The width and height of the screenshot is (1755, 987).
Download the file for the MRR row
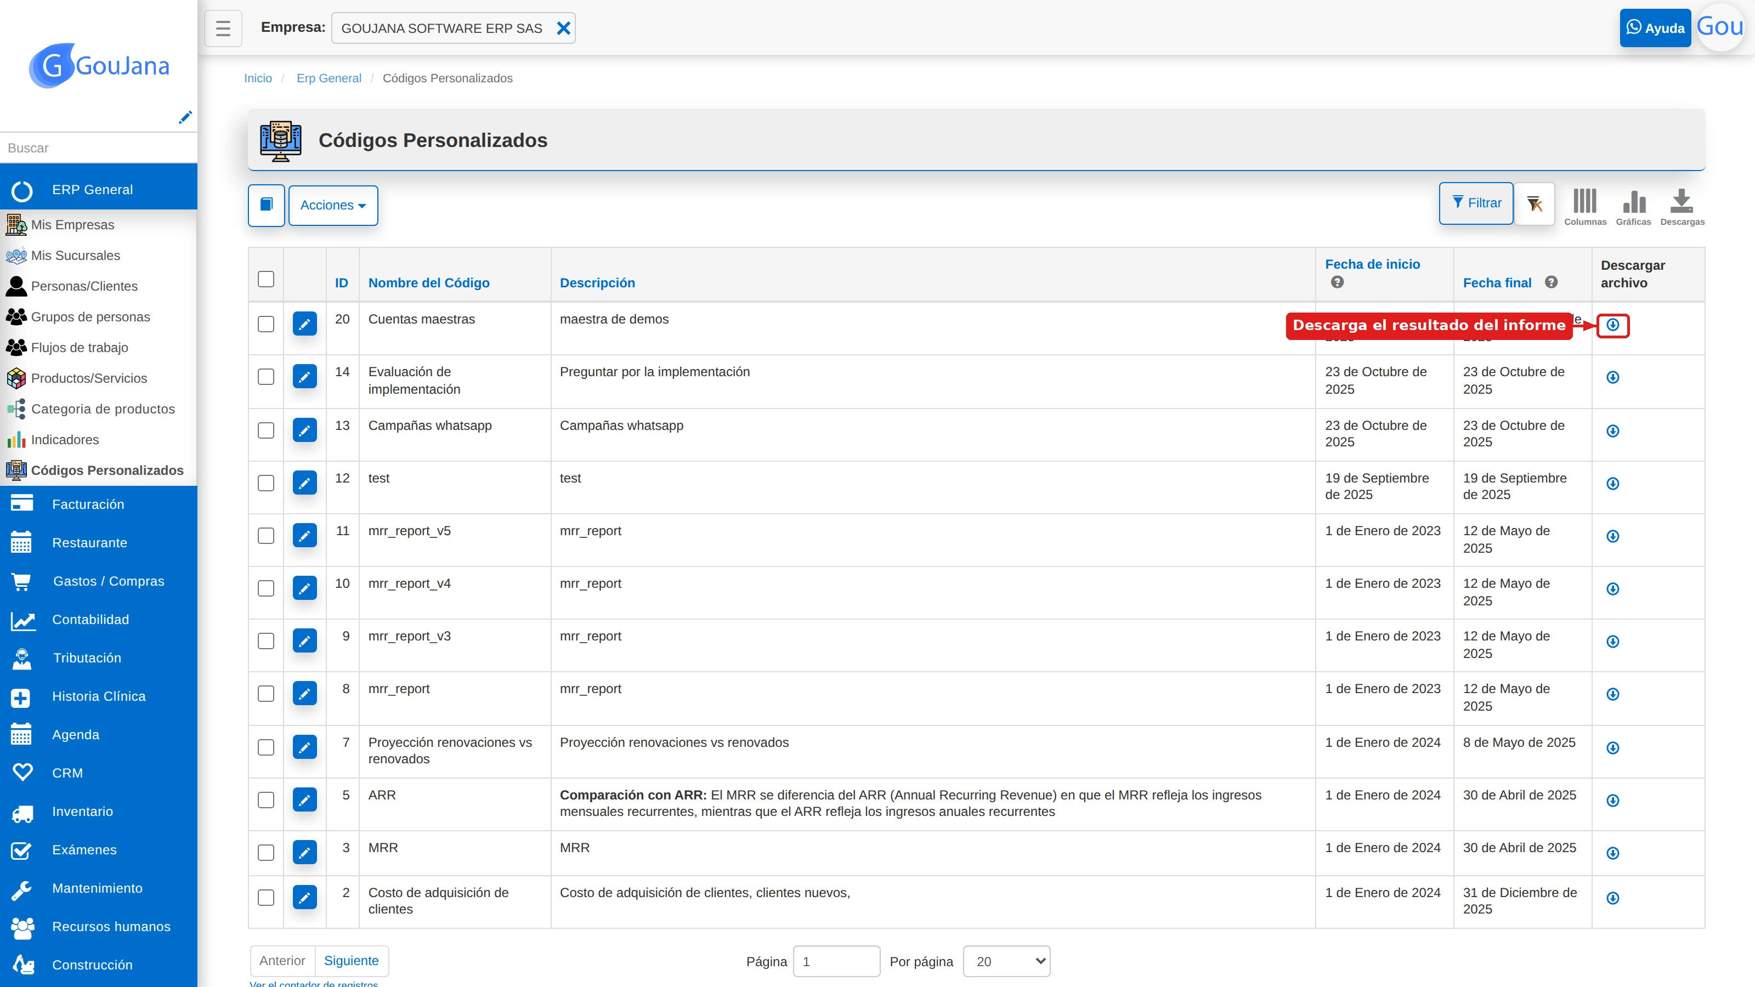(x=1612, y=853)
